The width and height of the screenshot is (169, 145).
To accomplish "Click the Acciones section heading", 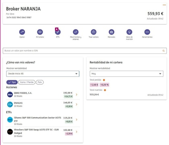I will 12,87.
